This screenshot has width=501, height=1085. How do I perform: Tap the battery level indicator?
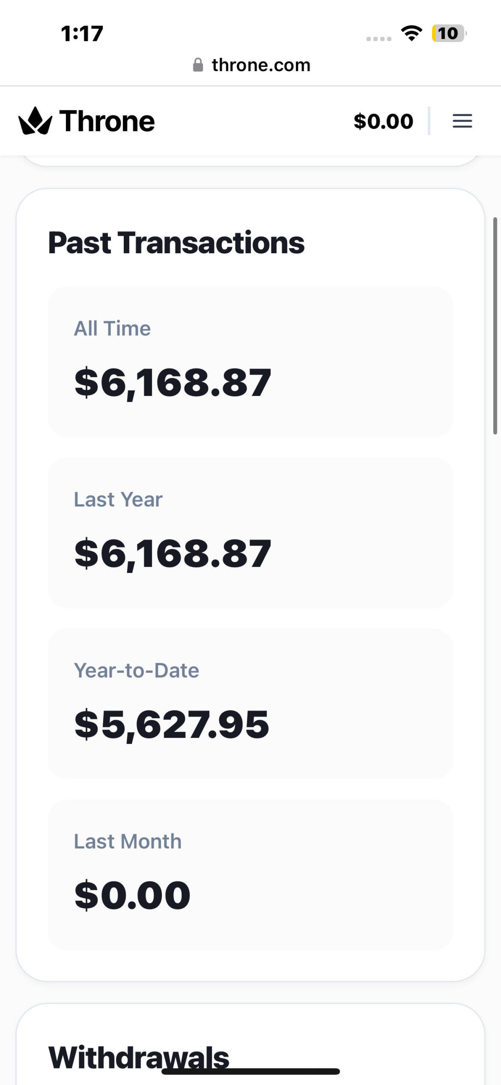(x=448, y=33)
